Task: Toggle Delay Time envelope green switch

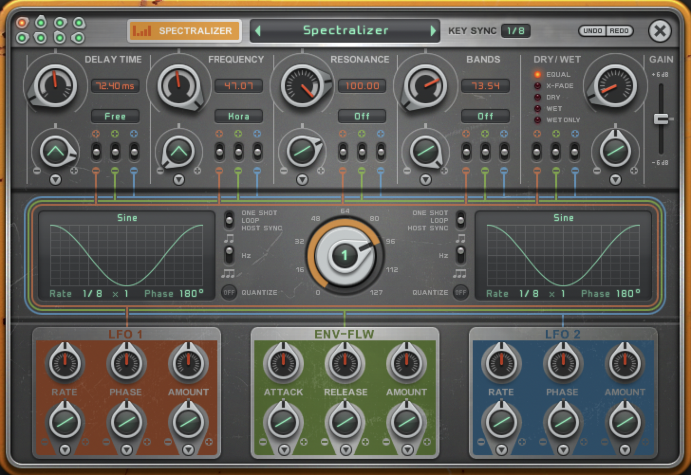Action: (115, 152)
